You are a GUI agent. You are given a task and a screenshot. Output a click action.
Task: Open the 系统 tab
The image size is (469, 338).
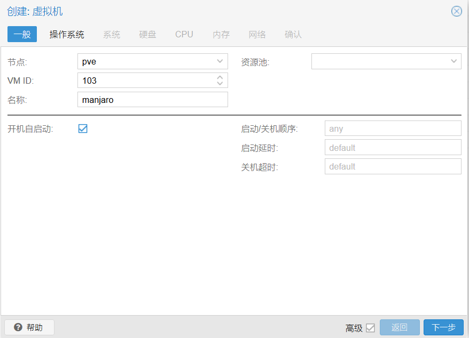[112, 34]
